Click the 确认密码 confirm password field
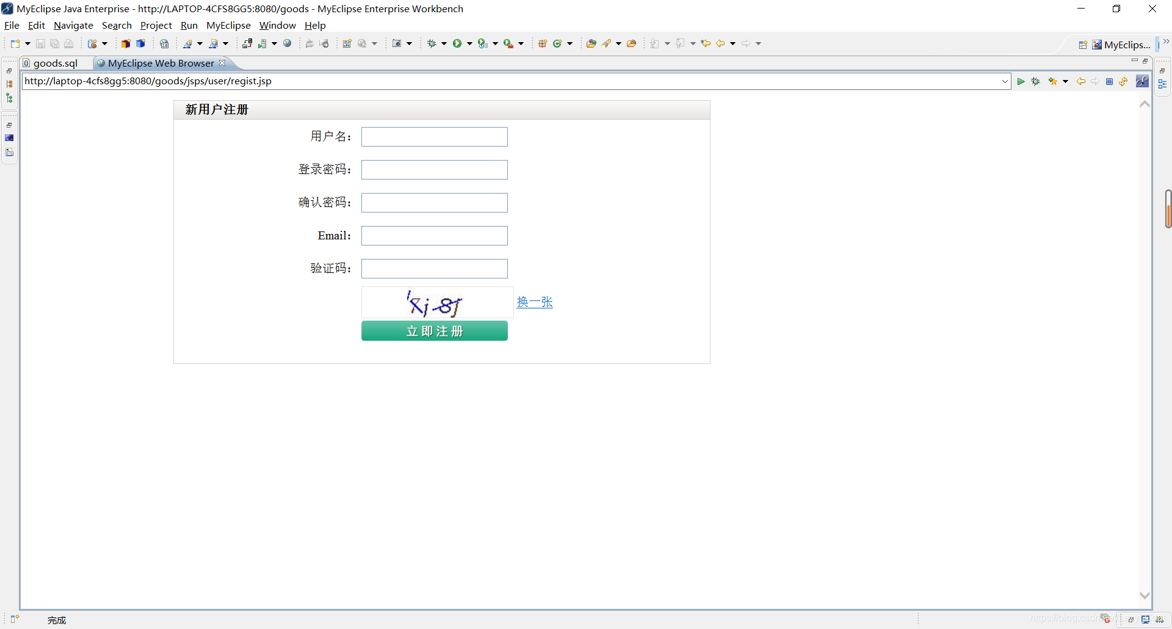This screenshot has height=629, width=1172. click(x=435, y=203)
